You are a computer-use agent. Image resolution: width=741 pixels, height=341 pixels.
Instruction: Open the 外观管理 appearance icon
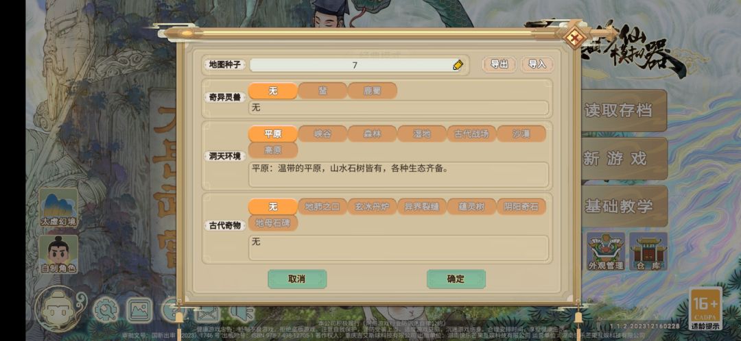pyautogui.click(x=606, y=251)
